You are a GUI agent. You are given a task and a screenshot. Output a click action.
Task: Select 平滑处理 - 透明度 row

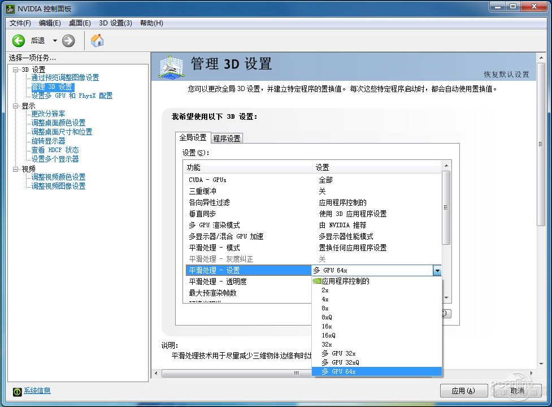coord(249,282)
